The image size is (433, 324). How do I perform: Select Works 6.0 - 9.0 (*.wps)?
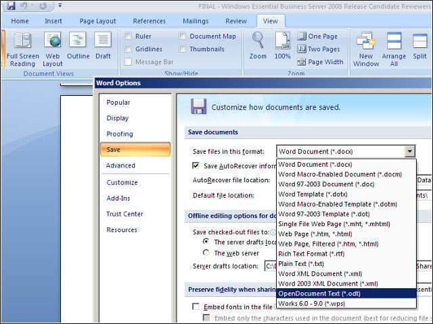pos(346,303)
